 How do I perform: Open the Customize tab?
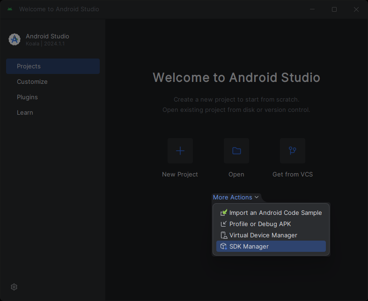pos(53,81)
